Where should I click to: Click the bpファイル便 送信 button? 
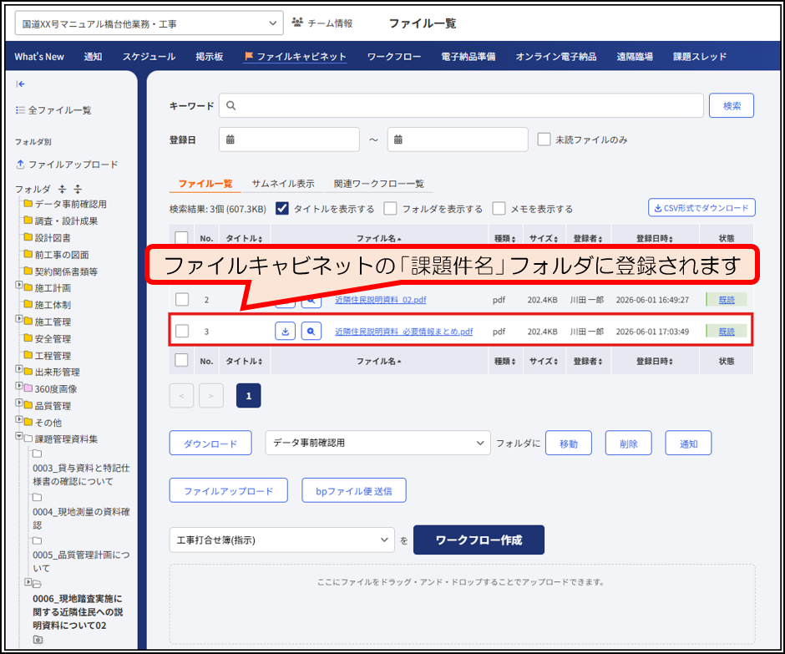[354, 491]
